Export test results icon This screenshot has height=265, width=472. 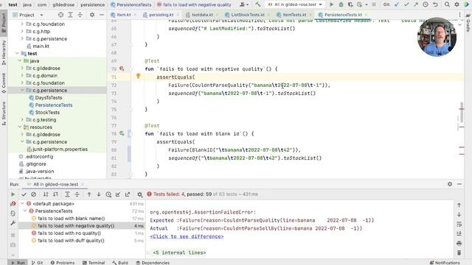coord(128,194)
